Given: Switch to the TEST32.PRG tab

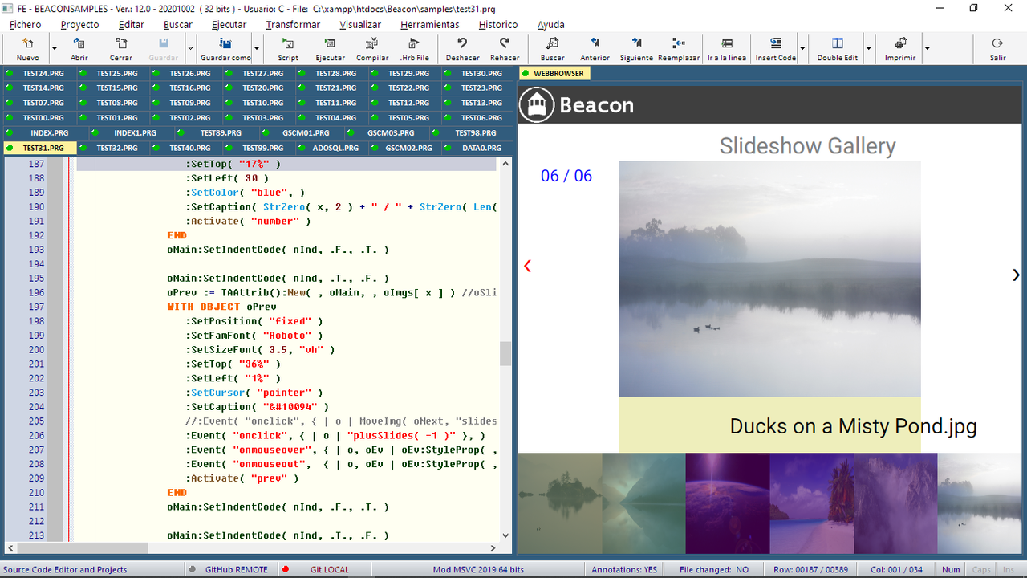Looking at the screenshot, I should click(x=114, y=148).
